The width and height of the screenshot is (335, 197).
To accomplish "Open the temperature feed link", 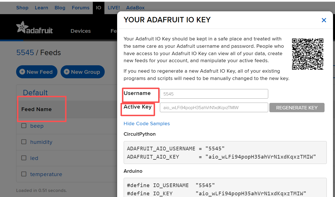I will click(x=46, y=174).
